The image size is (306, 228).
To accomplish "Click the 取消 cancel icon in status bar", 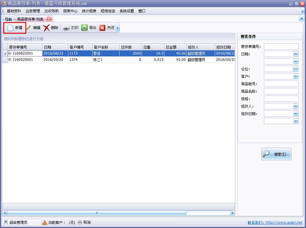I will click(x=80, y=222).
